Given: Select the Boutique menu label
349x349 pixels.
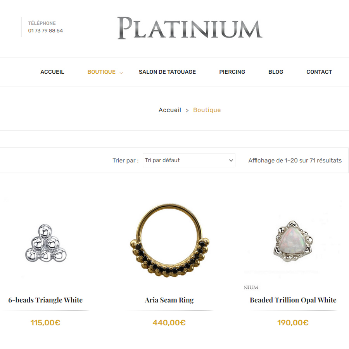Looking at the screenshot, I should pyautogui.click(x=102, y=72).
